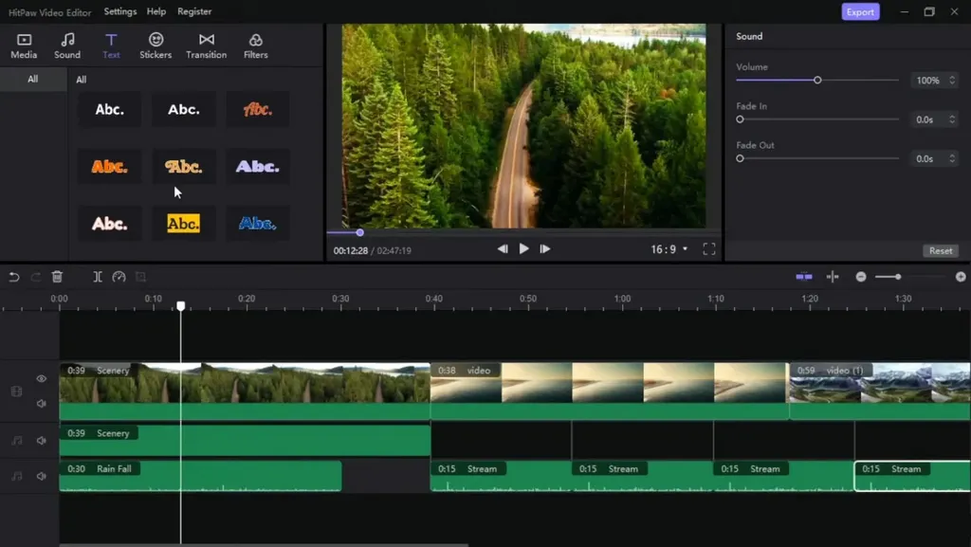The height and width of the screenshot is (547, 971).
Task: Open the Media tab
Action: pyautogui.click(x=24, y=46)
